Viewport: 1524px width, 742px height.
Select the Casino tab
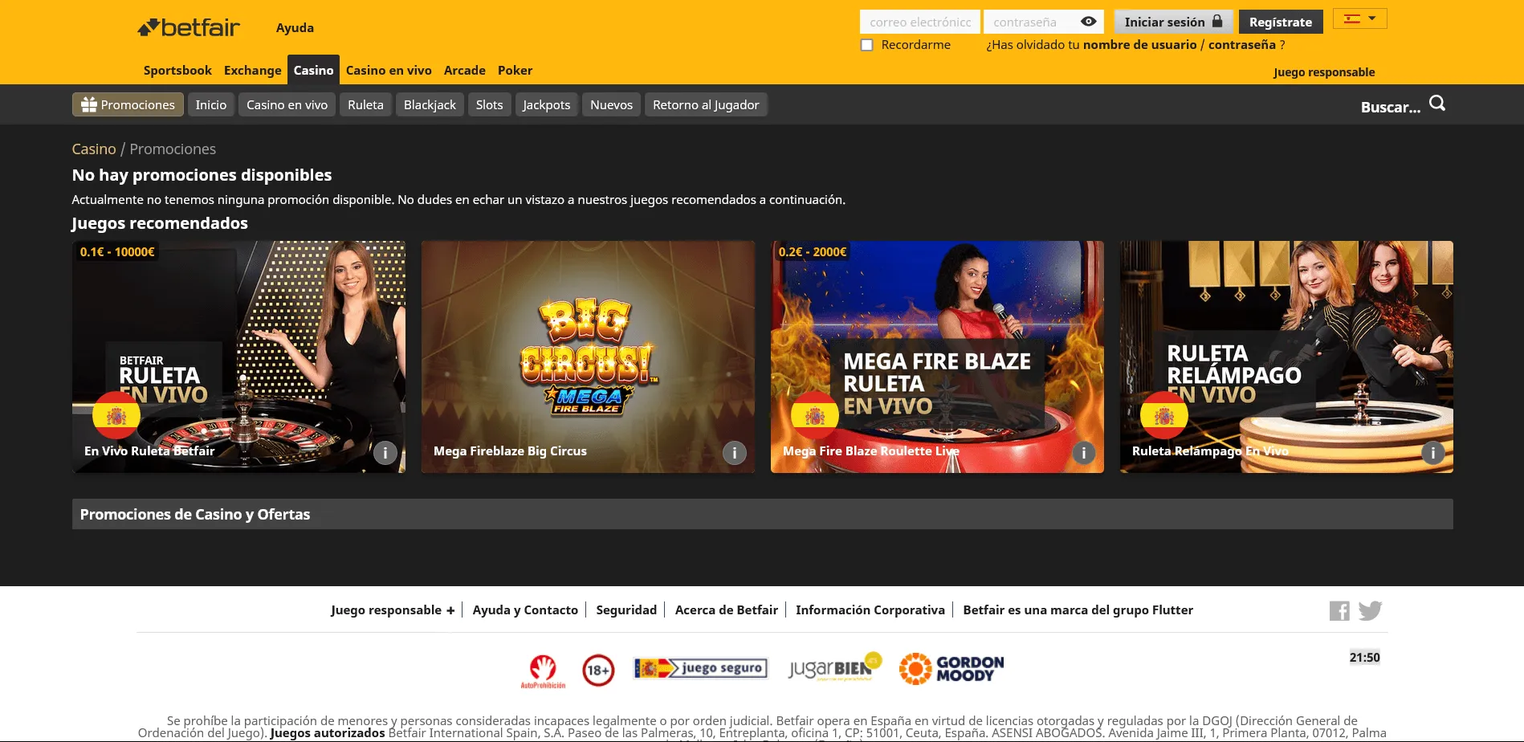pyautogui.click(x=313, y=70)
